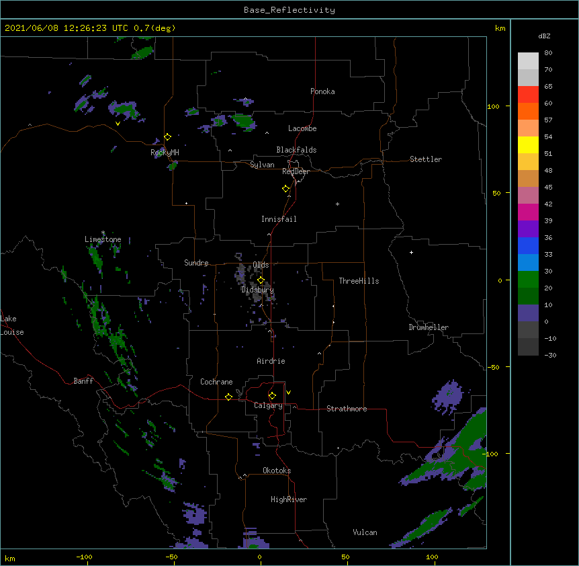Click the Sylvan label
579x566 pixels.
coord(262,165)
